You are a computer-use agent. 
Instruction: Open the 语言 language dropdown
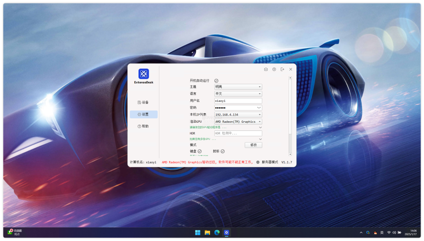pyautogui.click(x=238, y=94)
